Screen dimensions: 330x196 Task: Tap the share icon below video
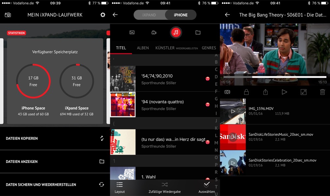click(265, 92)
